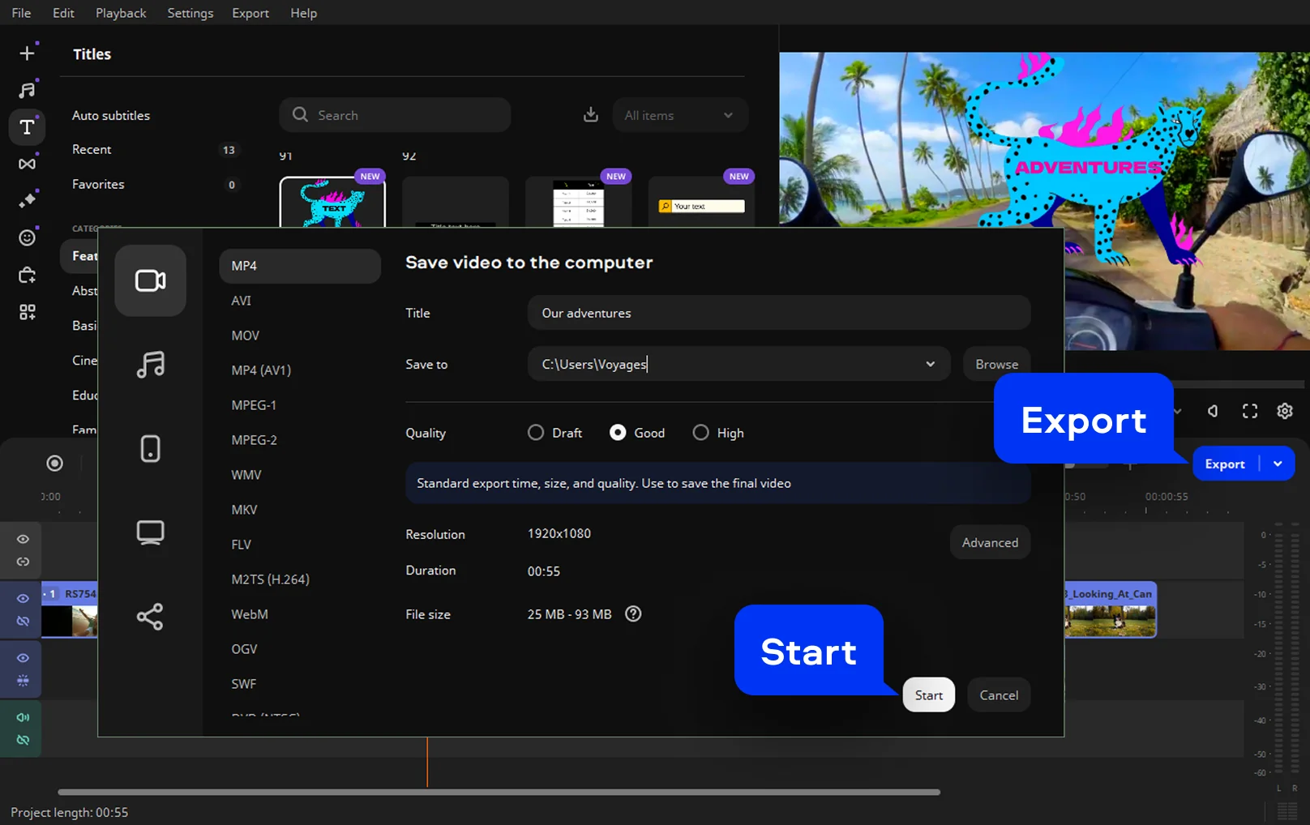Click the share upload online icon
Screen dimensions: 1310x825
click(x=150, y=617)
